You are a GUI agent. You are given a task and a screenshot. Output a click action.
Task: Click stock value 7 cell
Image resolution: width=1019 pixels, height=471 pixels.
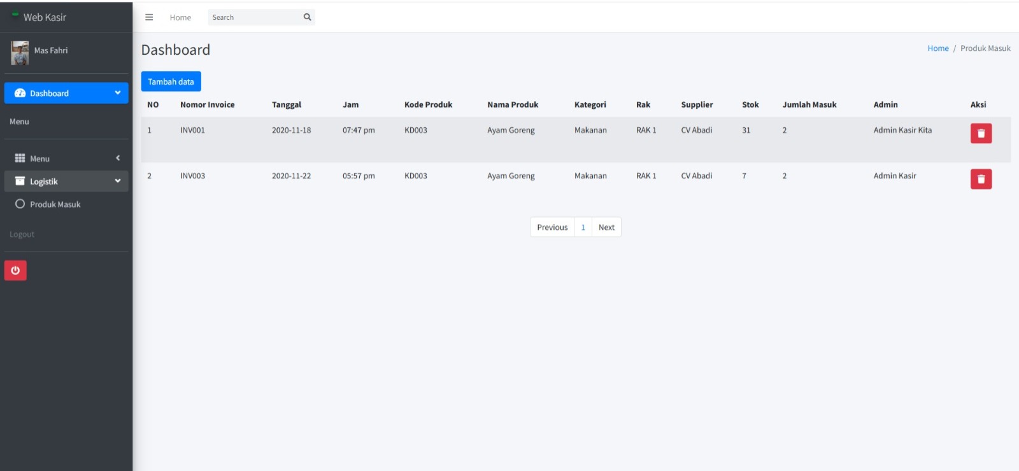744,176
